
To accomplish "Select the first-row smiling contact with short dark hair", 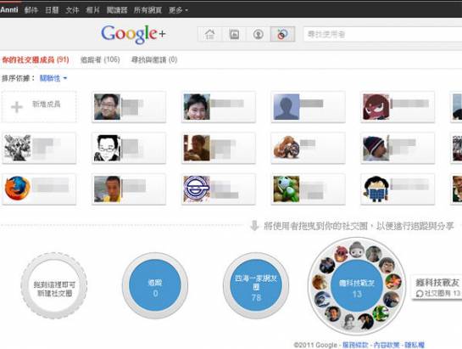I will click(x=219, y=107).
